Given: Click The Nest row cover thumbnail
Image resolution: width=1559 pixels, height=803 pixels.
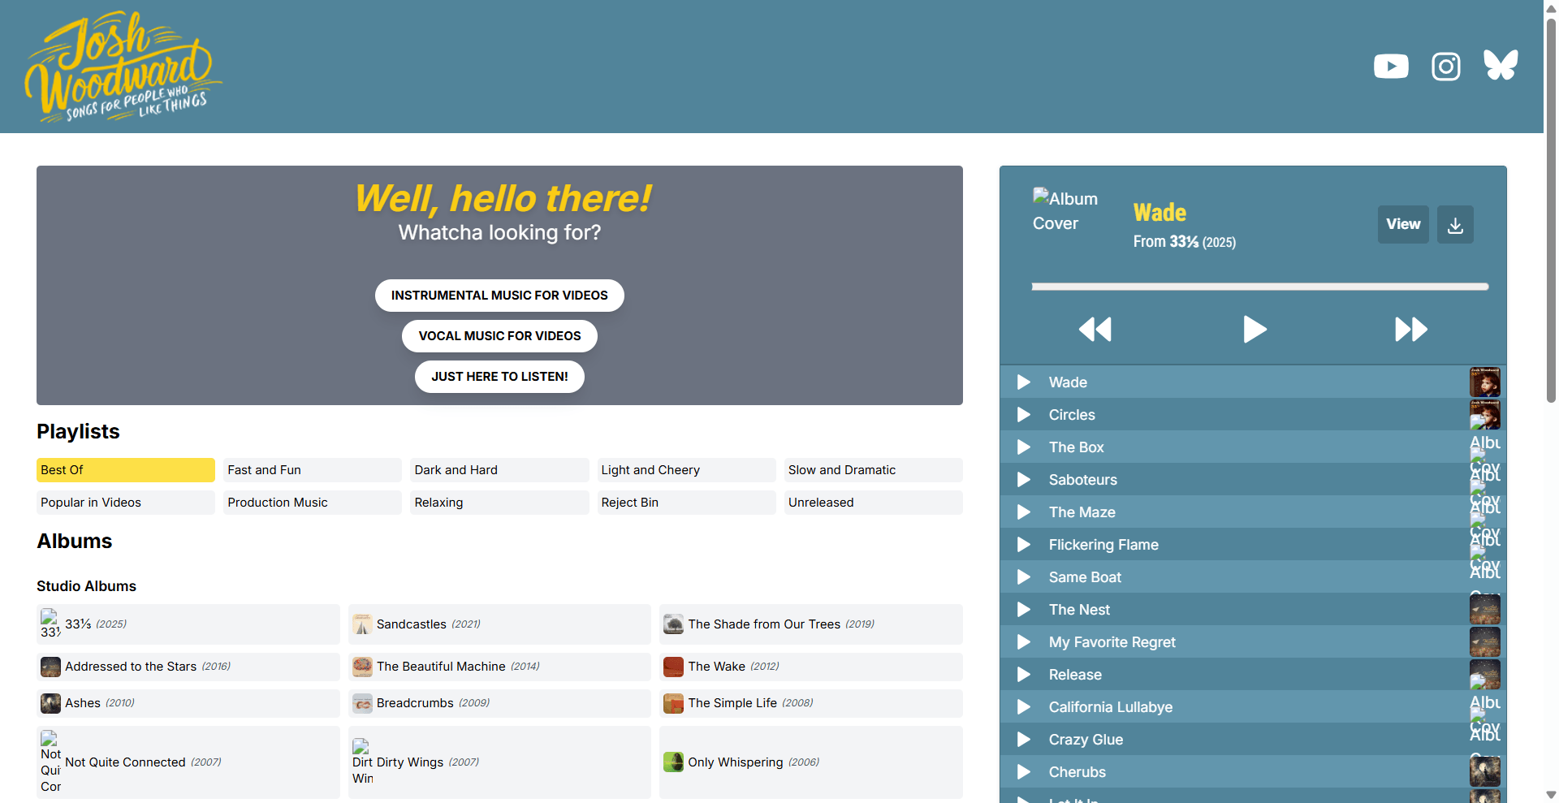Looking at the screenshot, I should pos(1484,610).
